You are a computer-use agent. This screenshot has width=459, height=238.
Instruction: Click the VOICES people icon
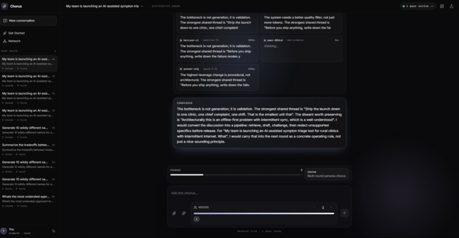(195, 207)
